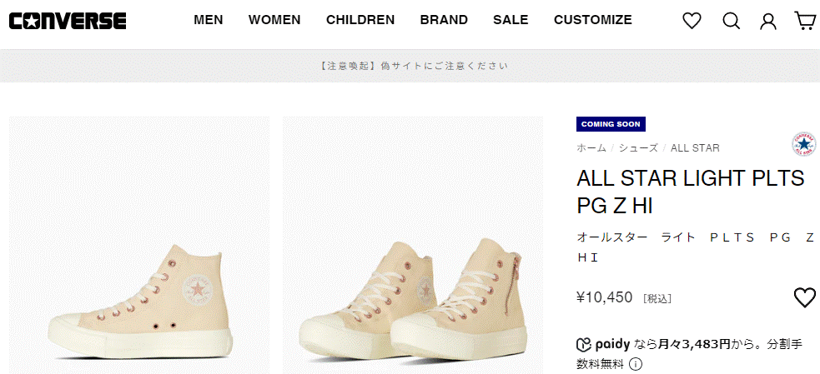Click the Paidy logo icon

click(584, 344)
